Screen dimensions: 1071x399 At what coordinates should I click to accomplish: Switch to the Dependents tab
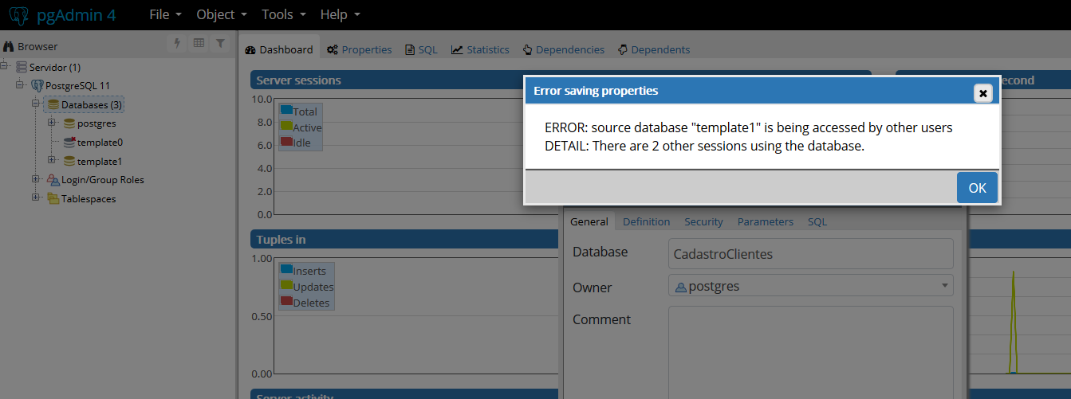(654, 49)
